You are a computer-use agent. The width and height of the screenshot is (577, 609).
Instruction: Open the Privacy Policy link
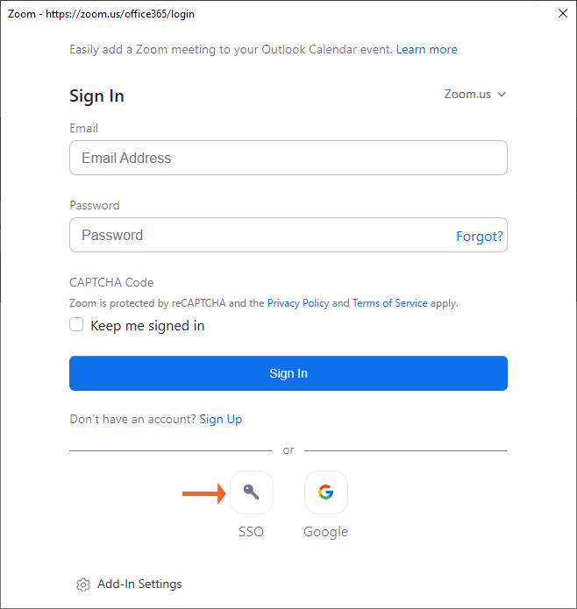pyautogui.click(x=298, y=303)
